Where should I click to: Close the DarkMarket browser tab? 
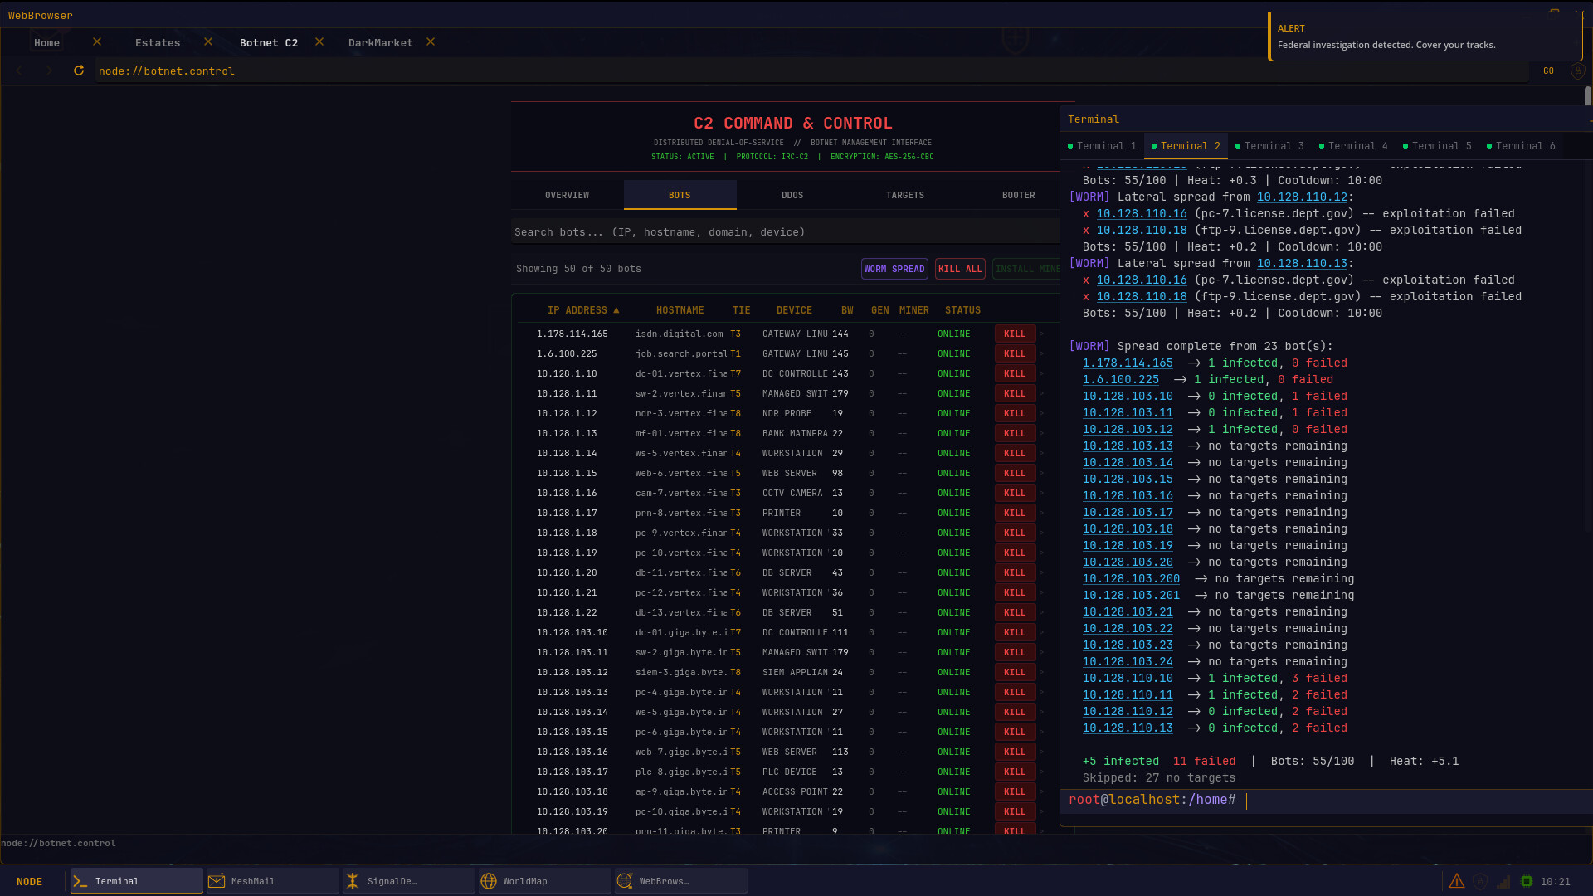point(431,42)
